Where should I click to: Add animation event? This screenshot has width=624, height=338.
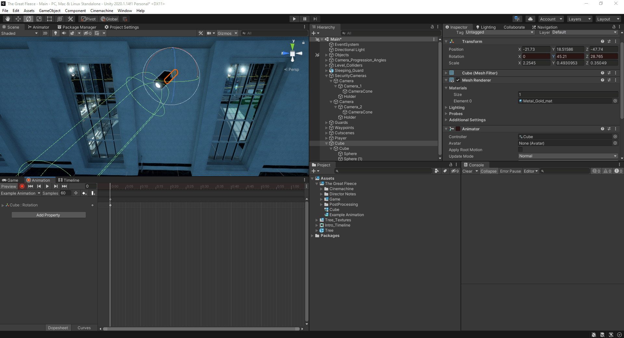pos(93,193)
